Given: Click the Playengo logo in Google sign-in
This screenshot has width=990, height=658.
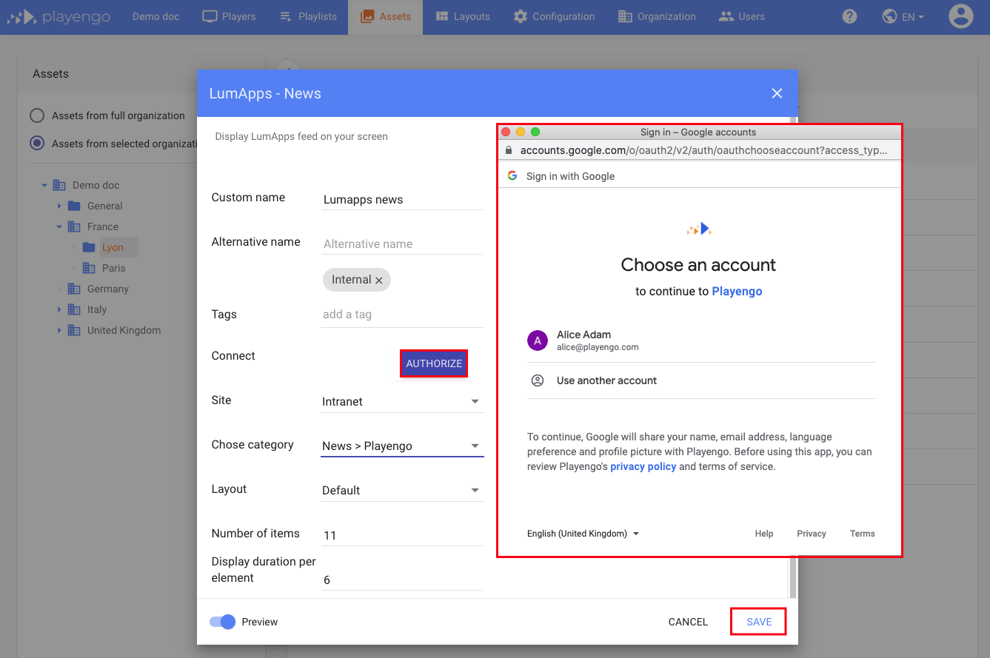Looking at the screenshot, I should (699, 229).
